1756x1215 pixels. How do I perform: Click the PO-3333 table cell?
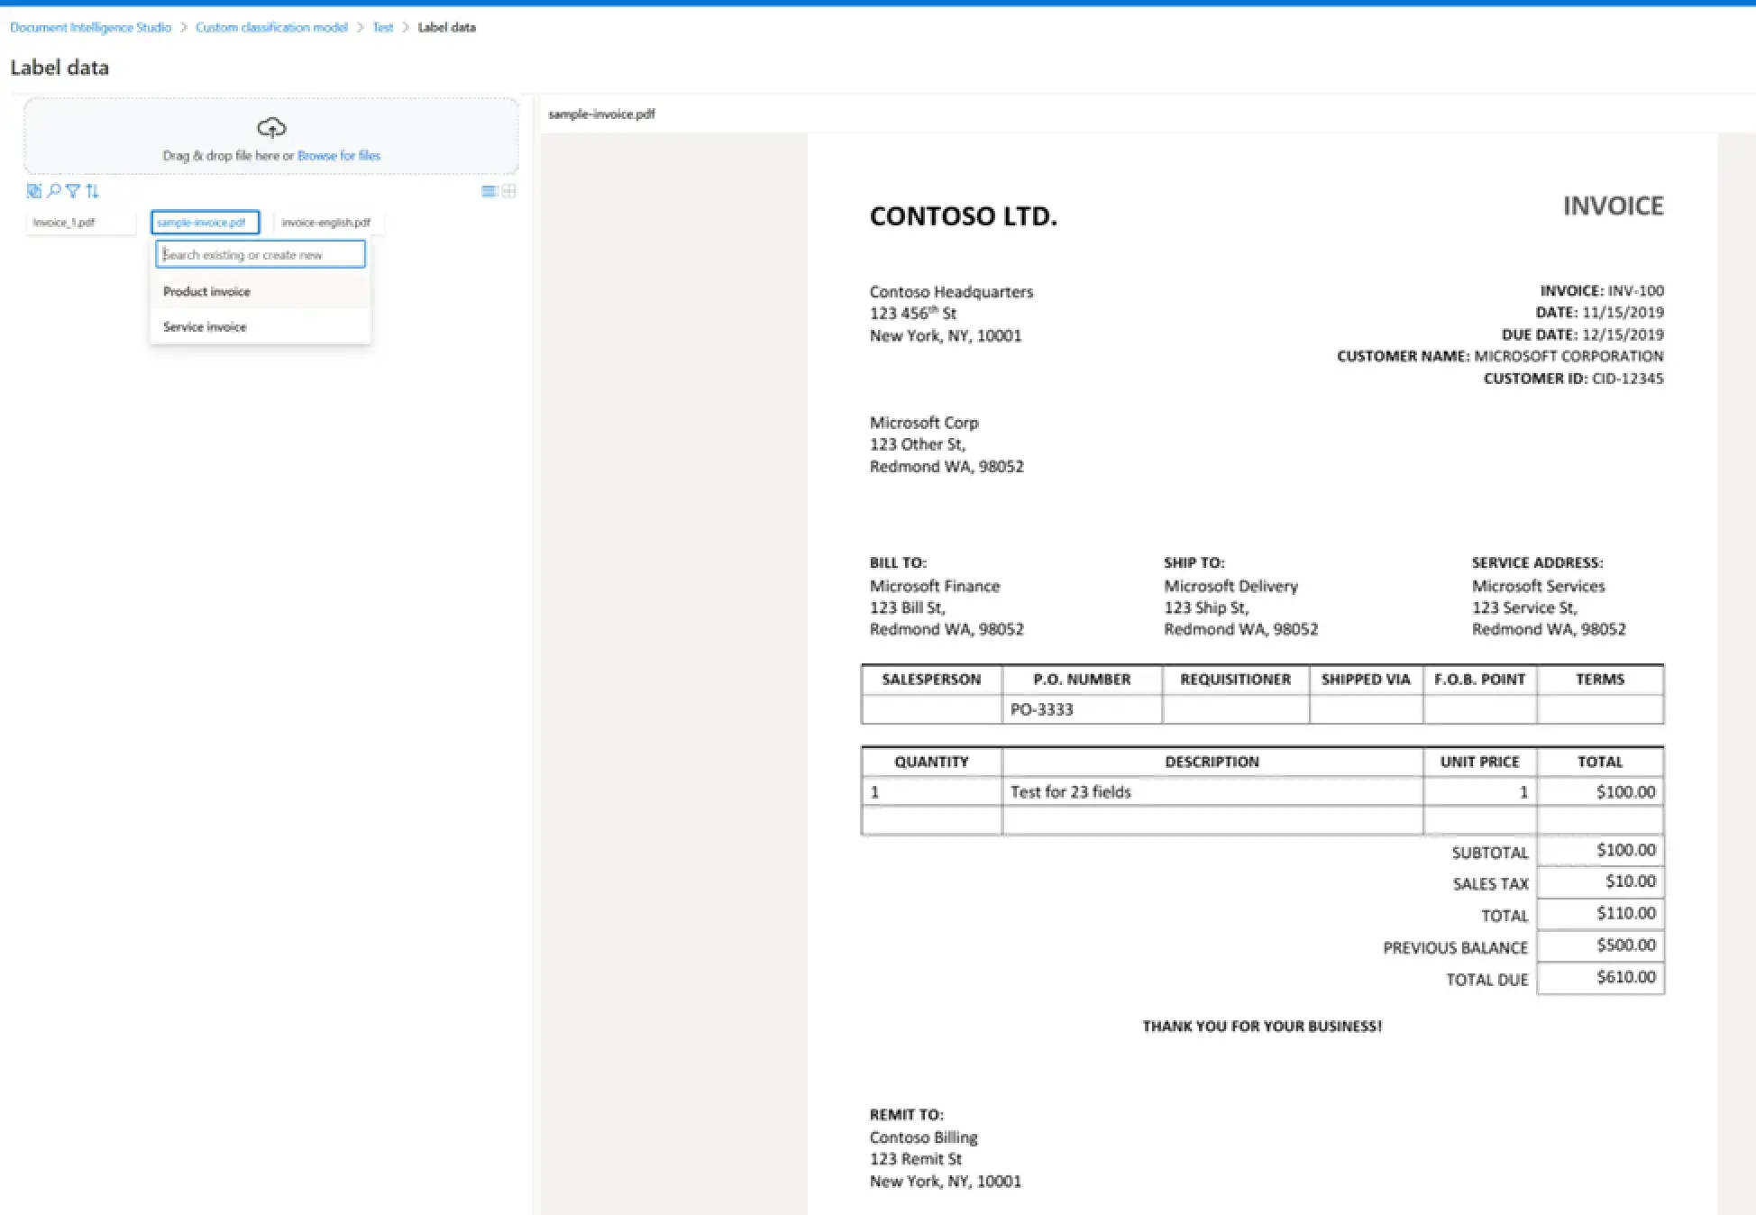tap(1082, 709)
